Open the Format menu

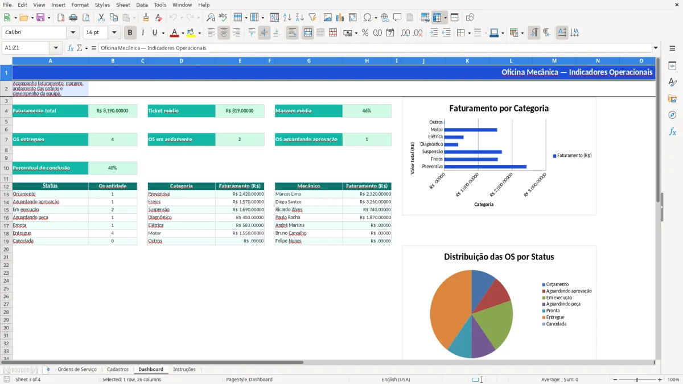[80, 5]
